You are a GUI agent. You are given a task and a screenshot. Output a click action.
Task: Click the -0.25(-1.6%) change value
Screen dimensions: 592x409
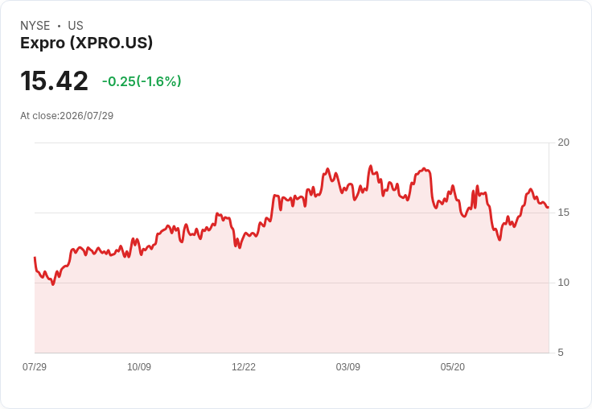tap(142, 81)
